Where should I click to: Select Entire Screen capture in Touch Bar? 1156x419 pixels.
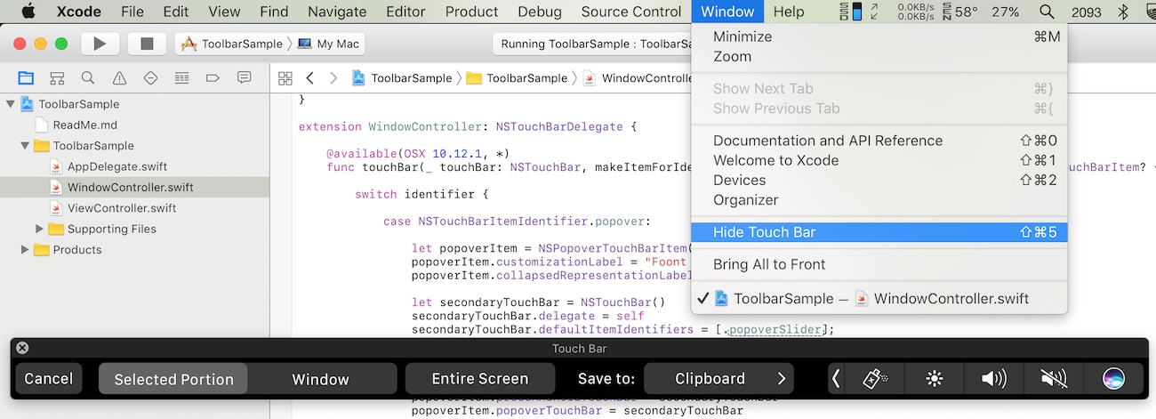click(480, 379)
